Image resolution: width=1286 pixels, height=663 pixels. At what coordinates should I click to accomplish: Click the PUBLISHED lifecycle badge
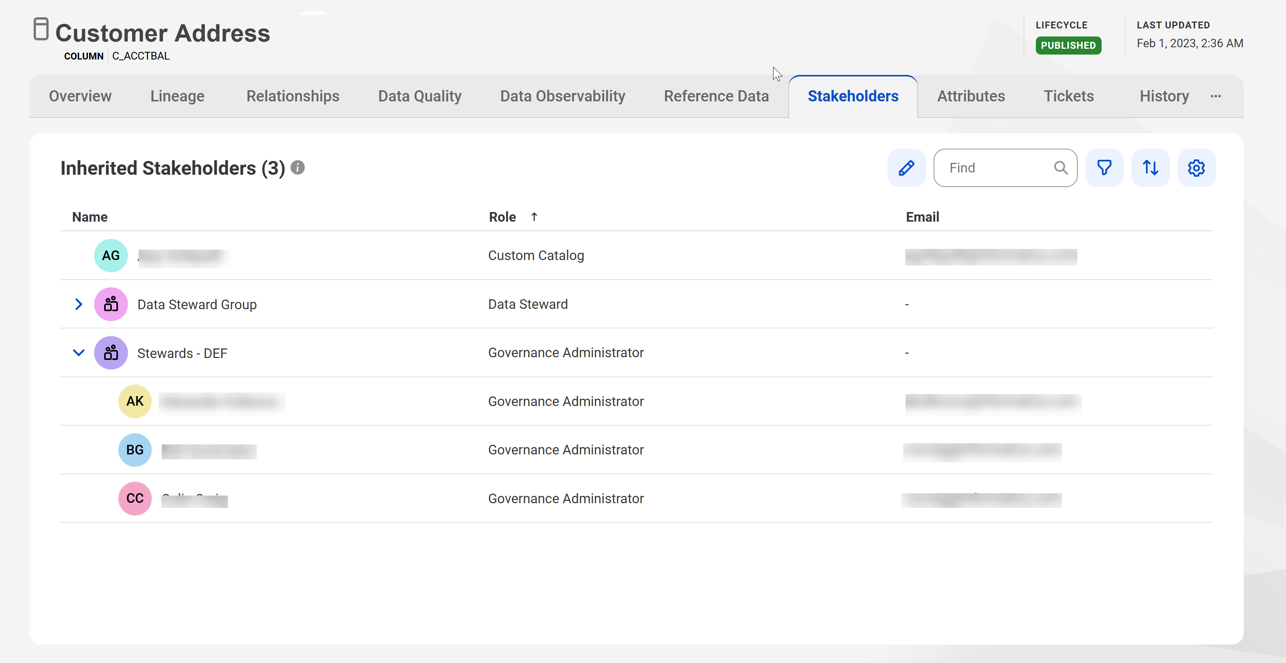point(1068,45)
